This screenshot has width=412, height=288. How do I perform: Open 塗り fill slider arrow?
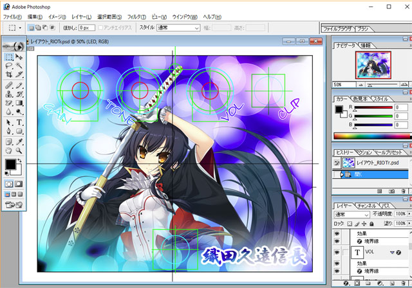409,224
